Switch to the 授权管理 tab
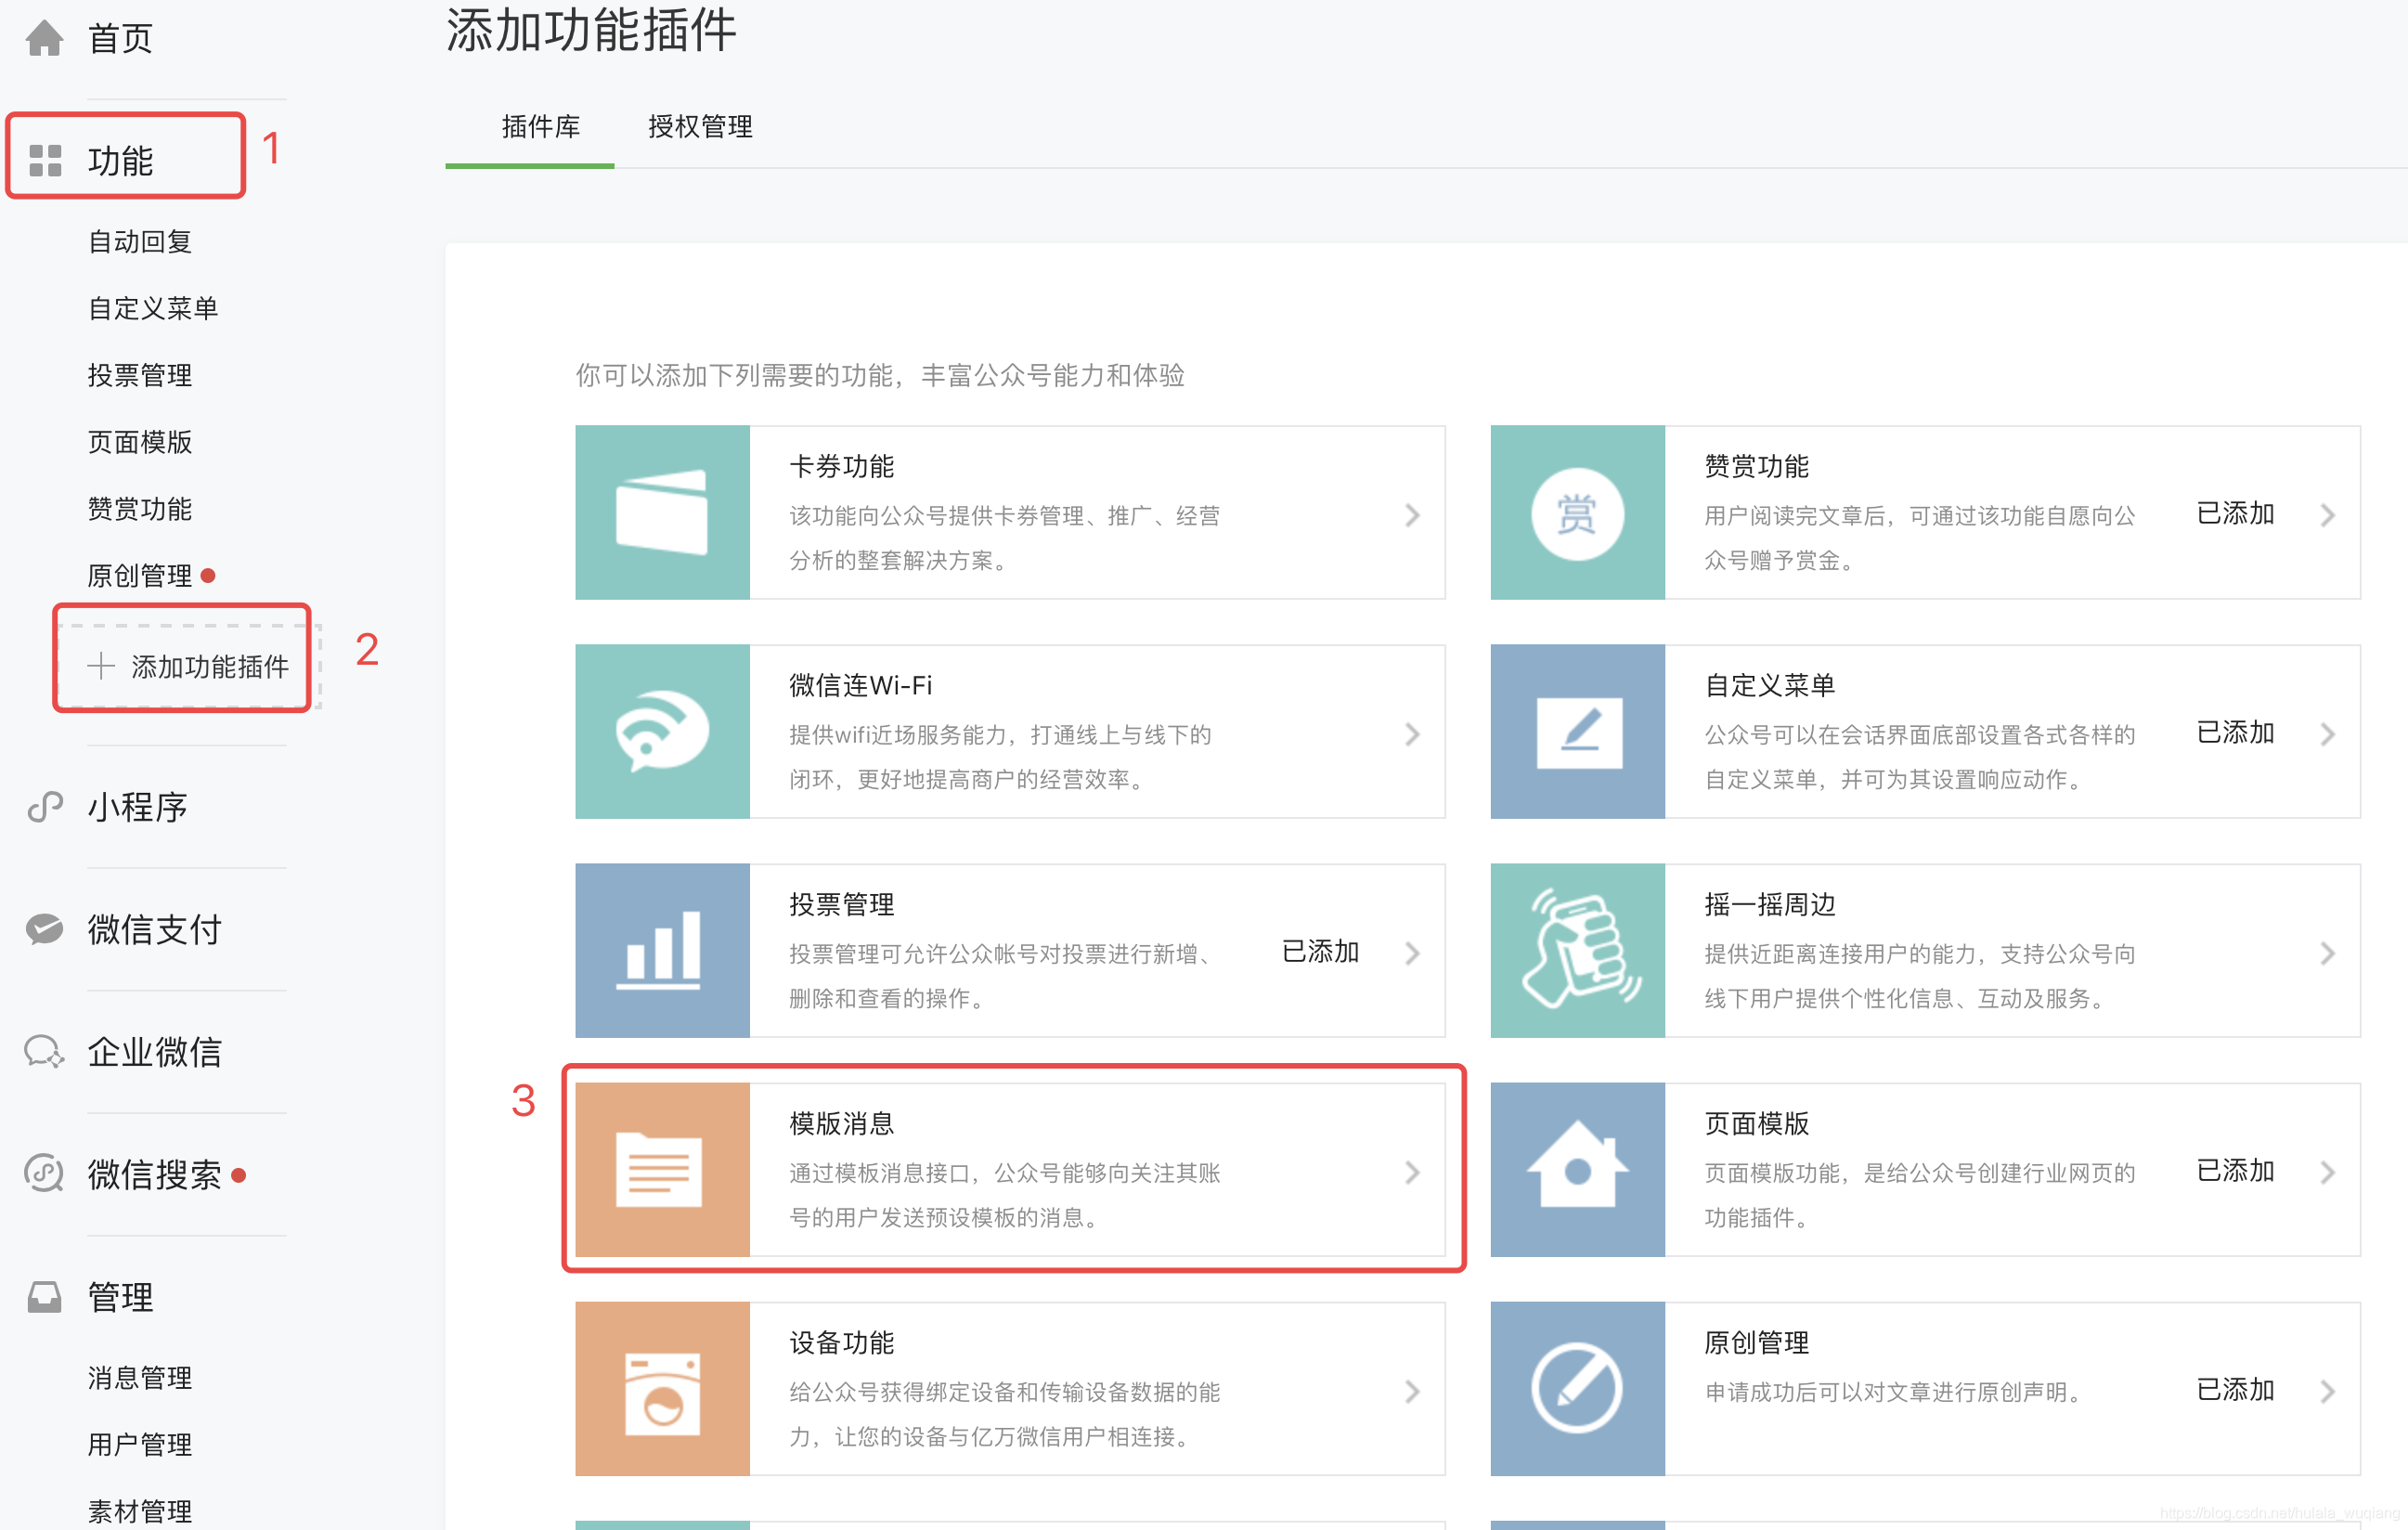This screenshot has width=2408, height=1530. click(x=700, y=127)
